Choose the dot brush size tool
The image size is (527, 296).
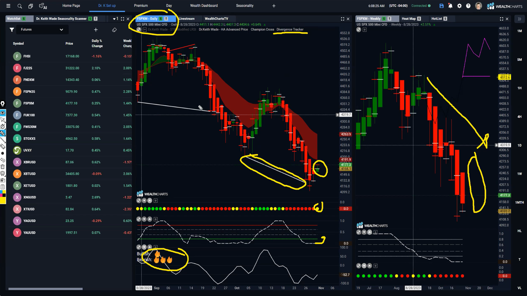(3, 153)
